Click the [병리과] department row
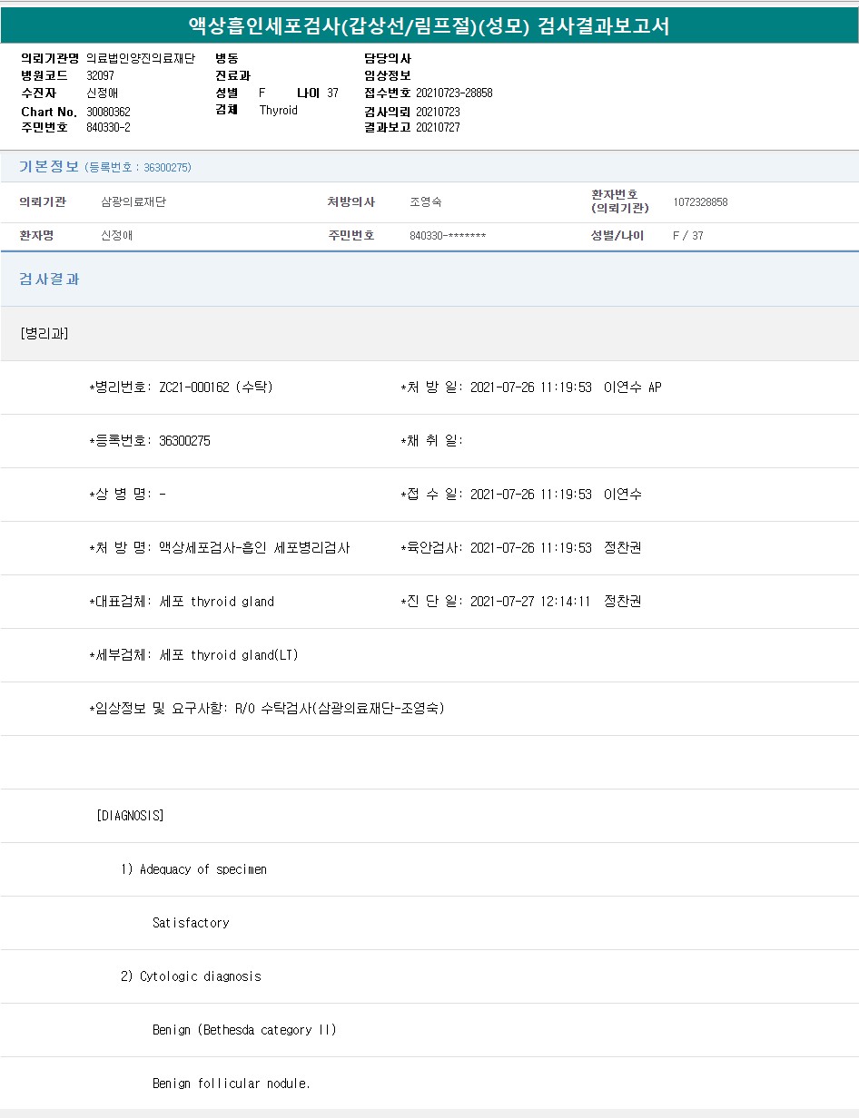The image size is (859, 1118). [x=44, y=334]
